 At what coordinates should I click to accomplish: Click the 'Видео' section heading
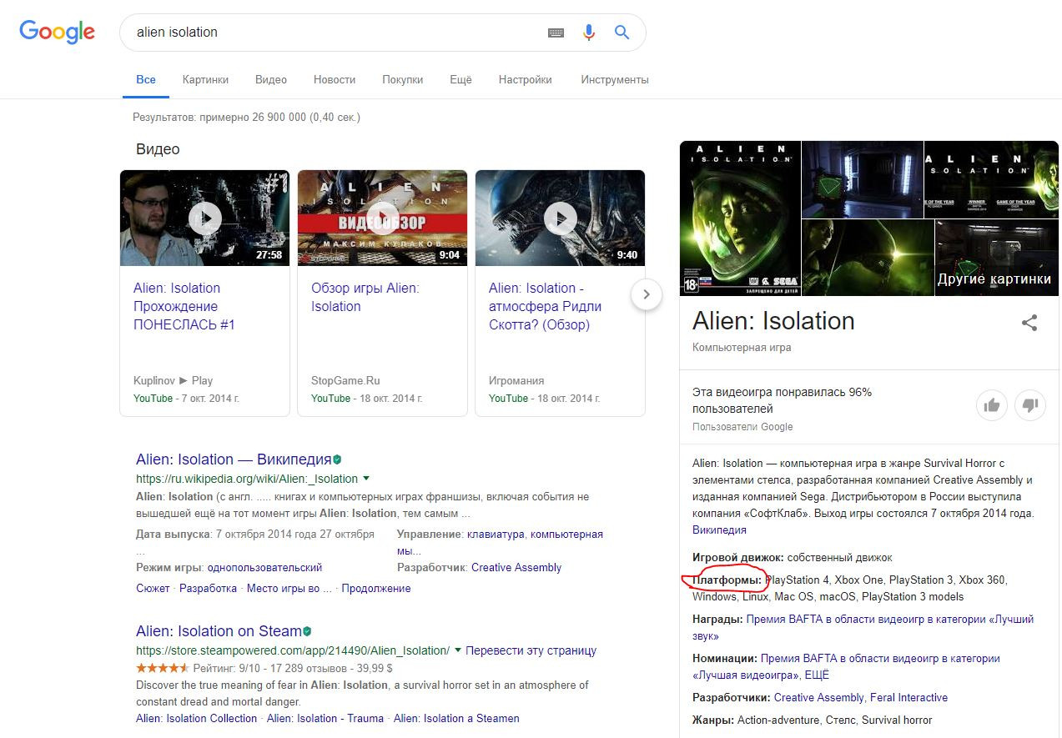(x=158, y=149)
